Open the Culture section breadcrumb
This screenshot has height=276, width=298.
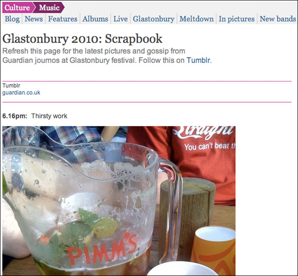coord(17,8)
